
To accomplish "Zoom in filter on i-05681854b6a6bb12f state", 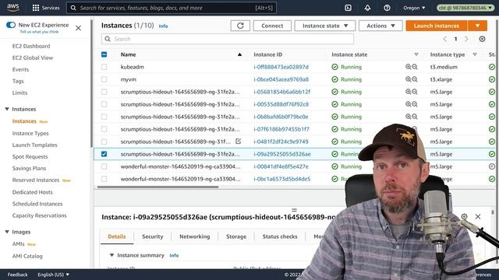I will coord(408,92).
